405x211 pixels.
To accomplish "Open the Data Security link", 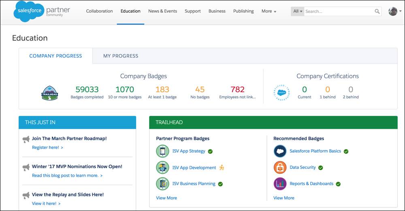I will pos(303,167).
